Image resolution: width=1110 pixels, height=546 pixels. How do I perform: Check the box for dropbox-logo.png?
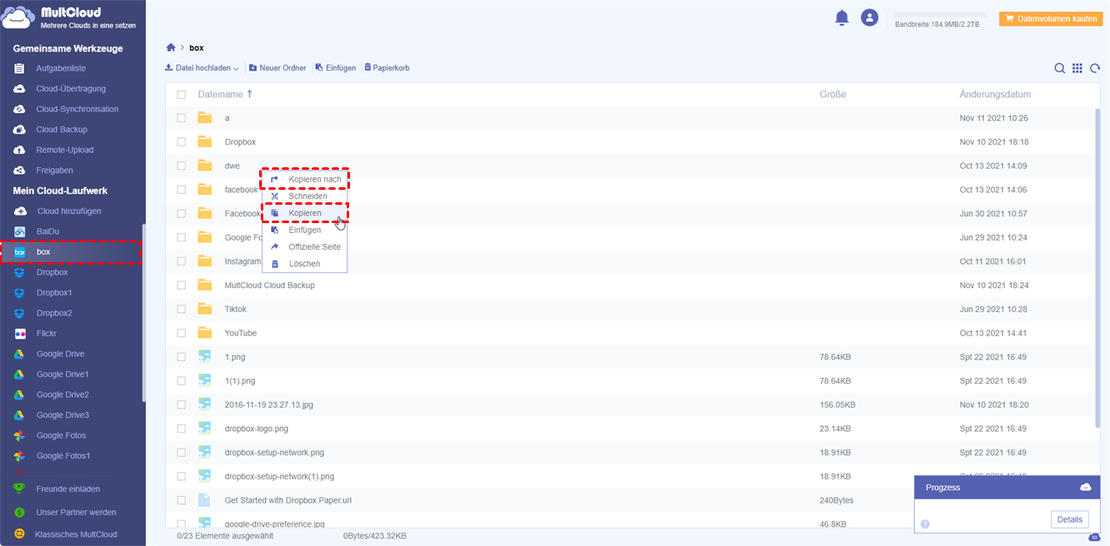pos(182,429)
